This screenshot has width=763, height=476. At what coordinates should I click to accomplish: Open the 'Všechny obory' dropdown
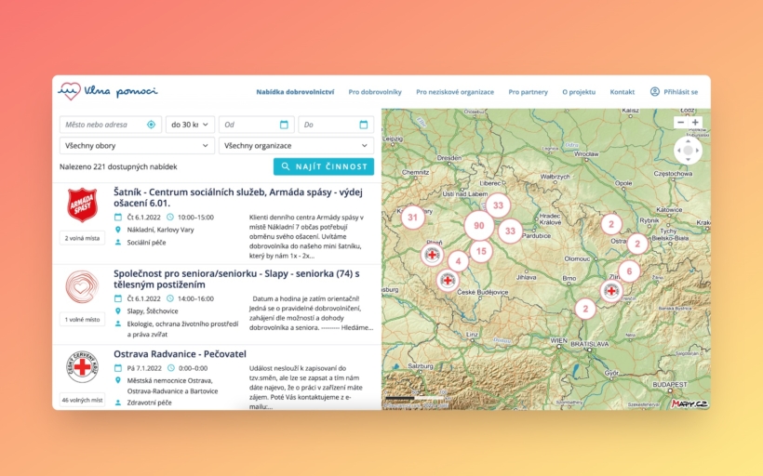(137, 145)
